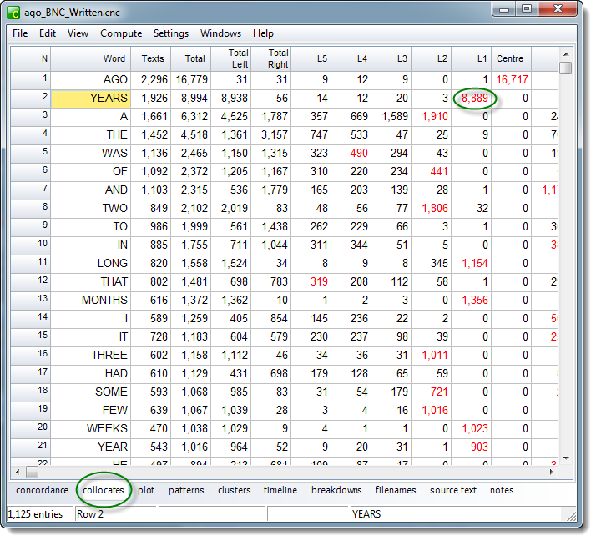
Task: Click the L1 column header
Action: point(482,58)
